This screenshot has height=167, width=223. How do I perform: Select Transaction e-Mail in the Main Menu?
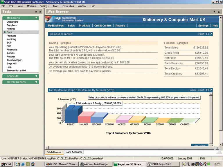point(17,70)
